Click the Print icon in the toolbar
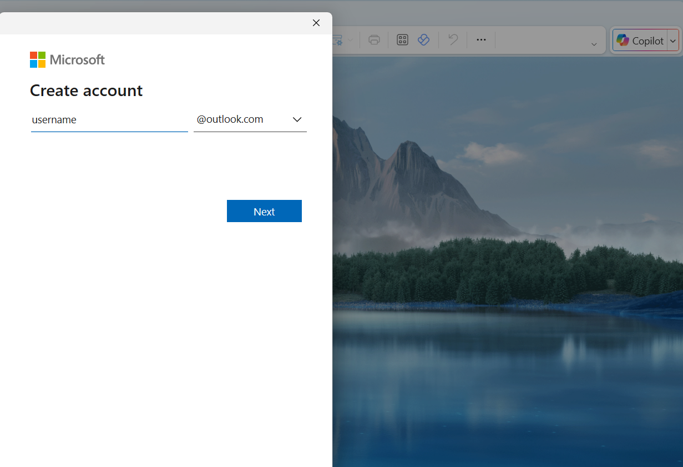 [374, 39]
